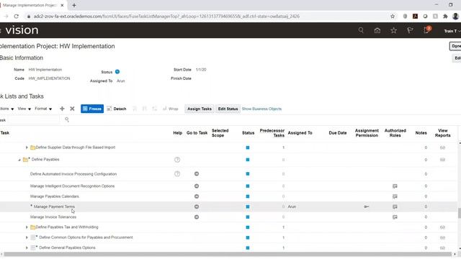
Task: Click status square for Manage Payment Terms
Action: (x=248, y=206)
